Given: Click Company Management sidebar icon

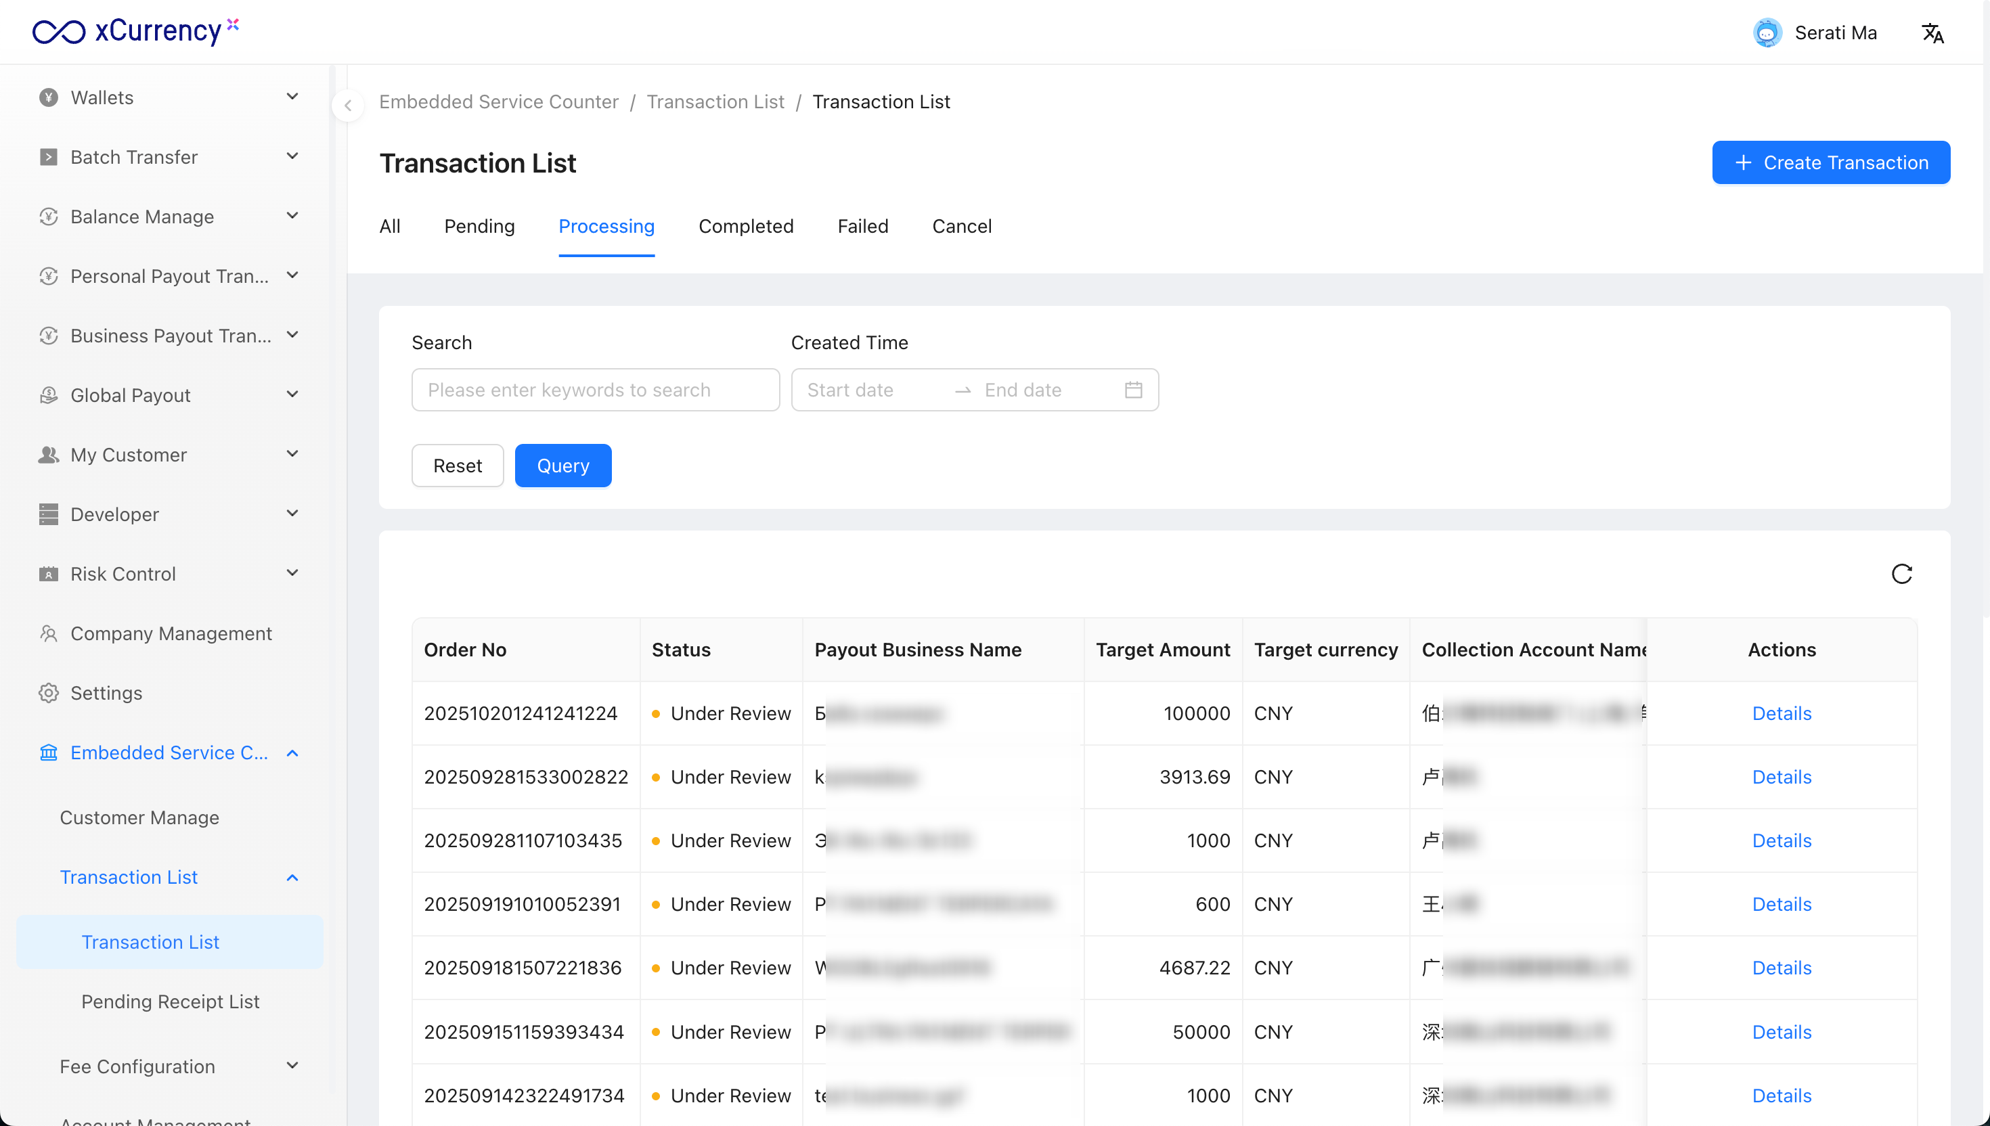Looking at the screenshot, I should [x=49, y=633].
